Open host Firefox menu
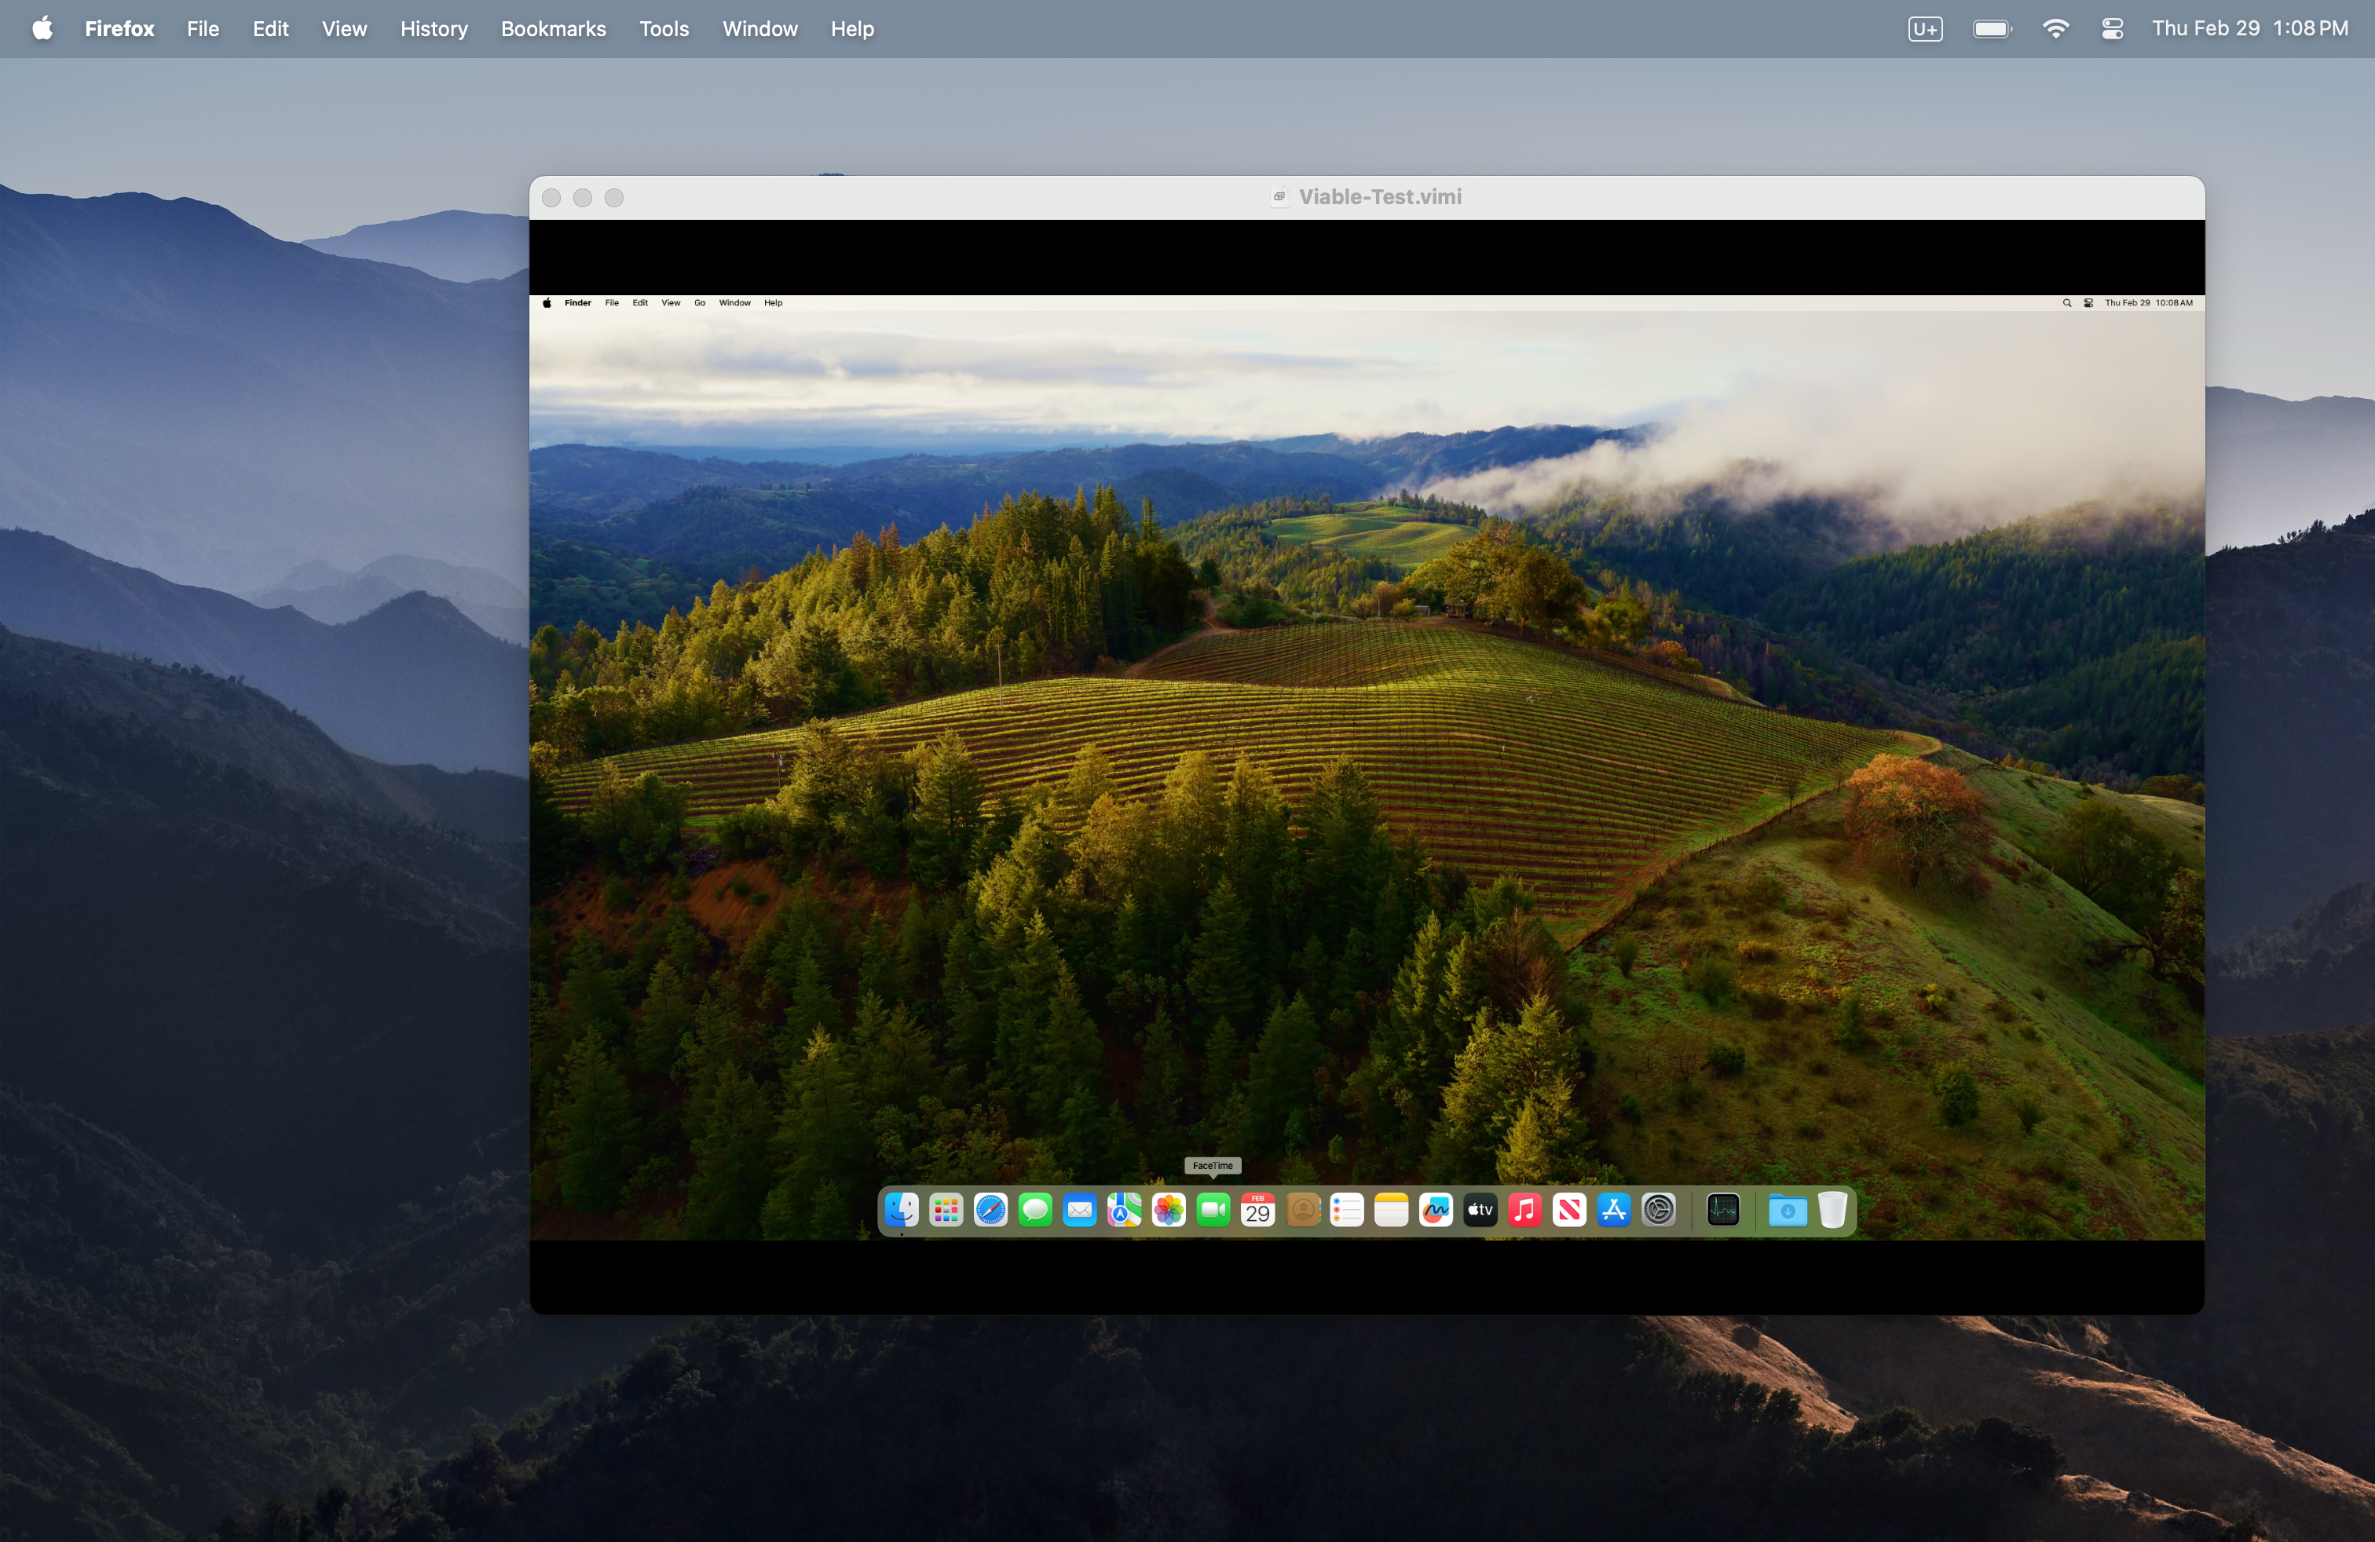The width and height of the screenshot is (2375, 1542). coord(119,29)
